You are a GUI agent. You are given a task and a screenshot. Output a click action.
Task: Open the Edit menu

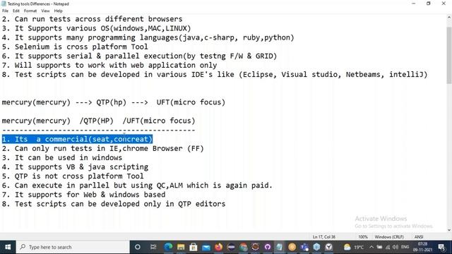click(x=16, y=11)
